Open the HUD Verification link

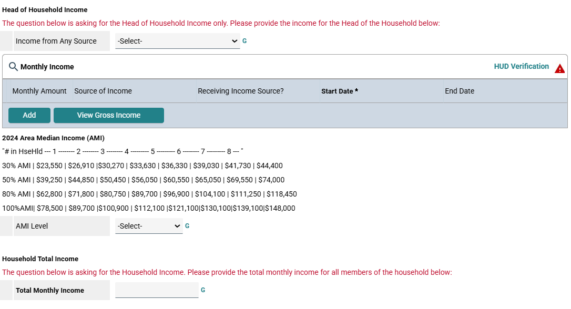point(521,66)
